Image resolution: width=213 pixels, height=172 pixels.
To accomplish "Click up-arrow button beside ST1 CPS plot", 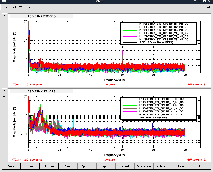I will [x=4, y=96].
